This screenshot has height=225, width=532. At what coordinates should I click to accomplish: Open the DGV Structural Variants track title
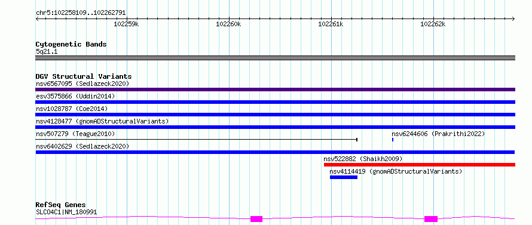(x=84, y=76)
